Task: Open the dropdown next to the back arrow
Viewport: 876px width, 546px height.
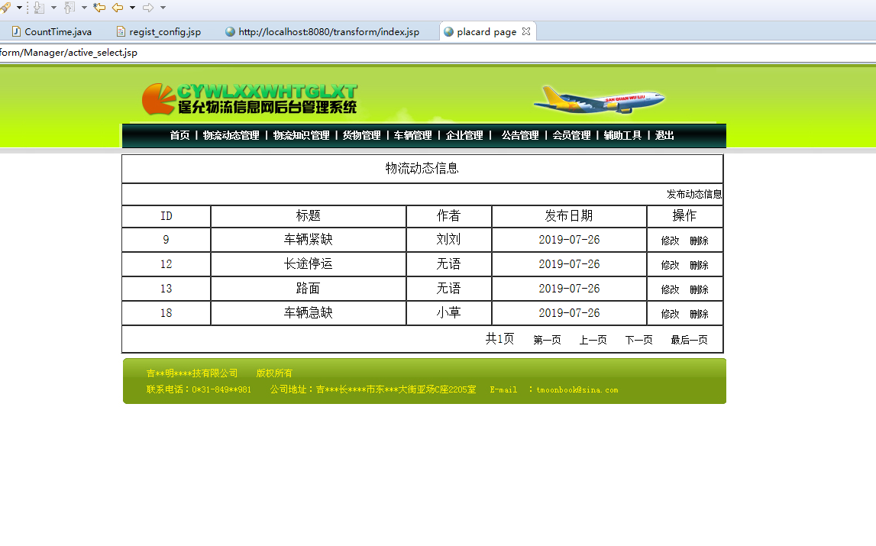Action: pyautogui.click(x=131, y=7)
